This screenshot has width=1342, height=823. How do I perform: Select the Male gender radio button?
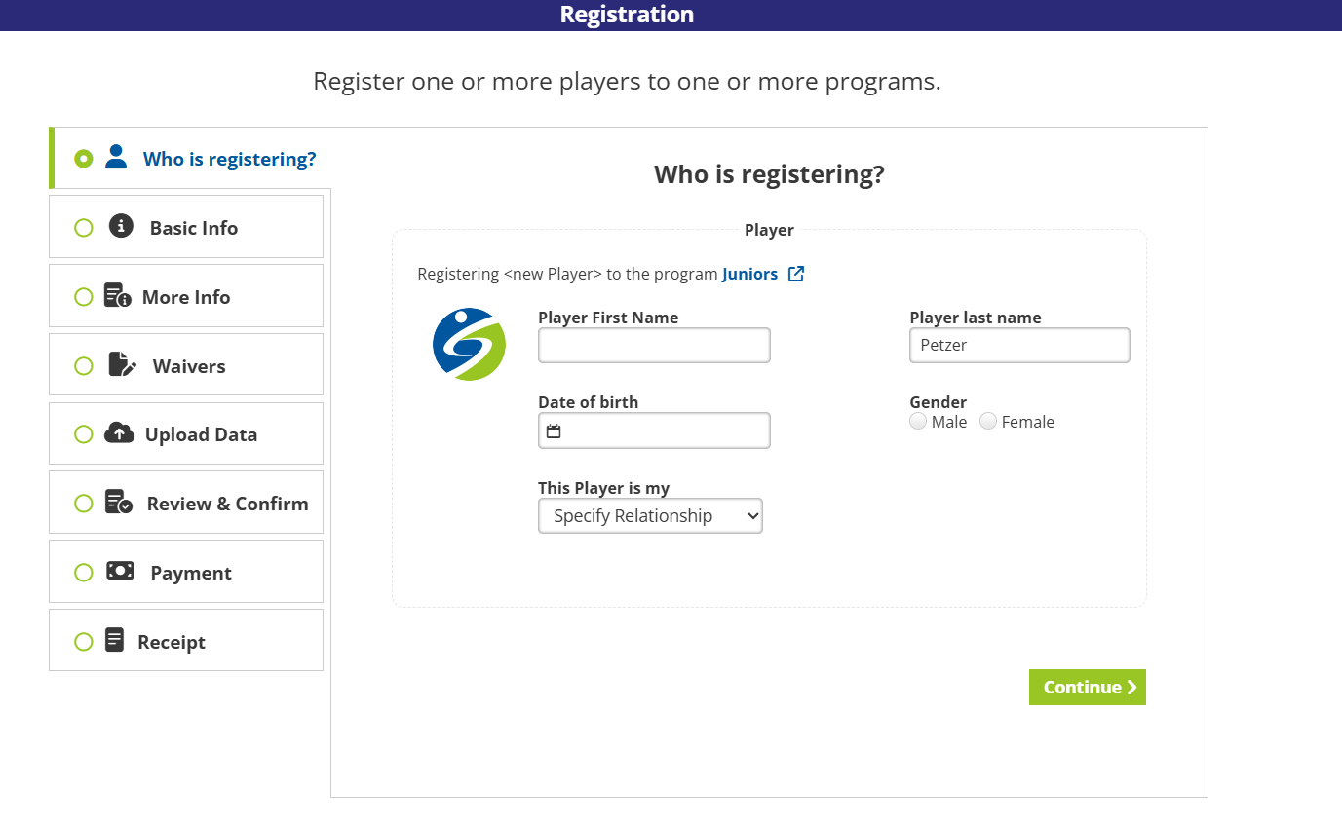point(918,422)
